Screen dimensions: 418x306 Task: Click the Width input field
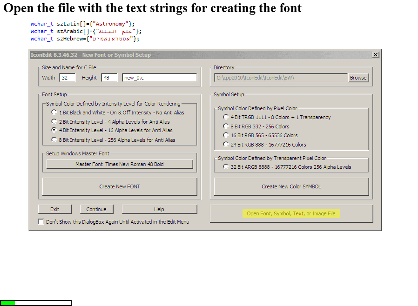67,78
